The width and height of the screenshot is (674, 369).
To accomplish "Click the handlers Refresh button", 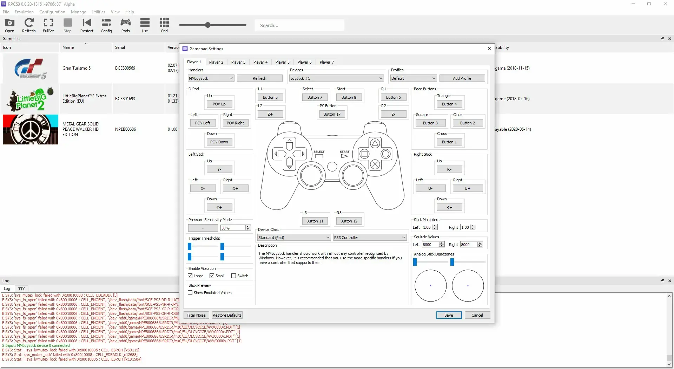I will (259, 78).
